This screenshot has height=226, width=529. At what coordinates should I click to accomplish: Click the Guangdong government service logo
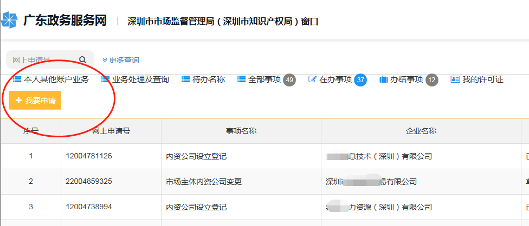(9, 21)
